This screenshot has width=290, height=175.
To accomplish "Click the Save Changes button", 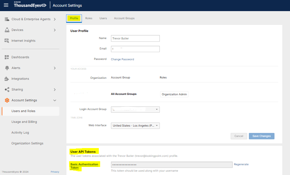I will [x=261, y=136].
